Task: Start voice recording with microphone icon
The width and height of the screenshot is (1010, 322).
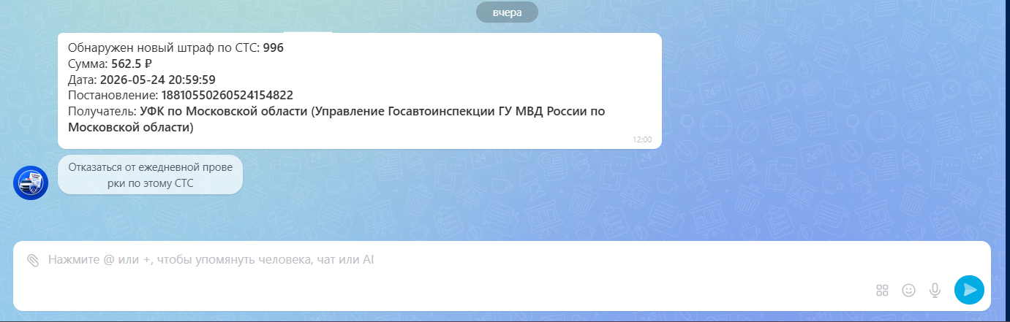Action: pyautogui.click(x=935, y=290)
